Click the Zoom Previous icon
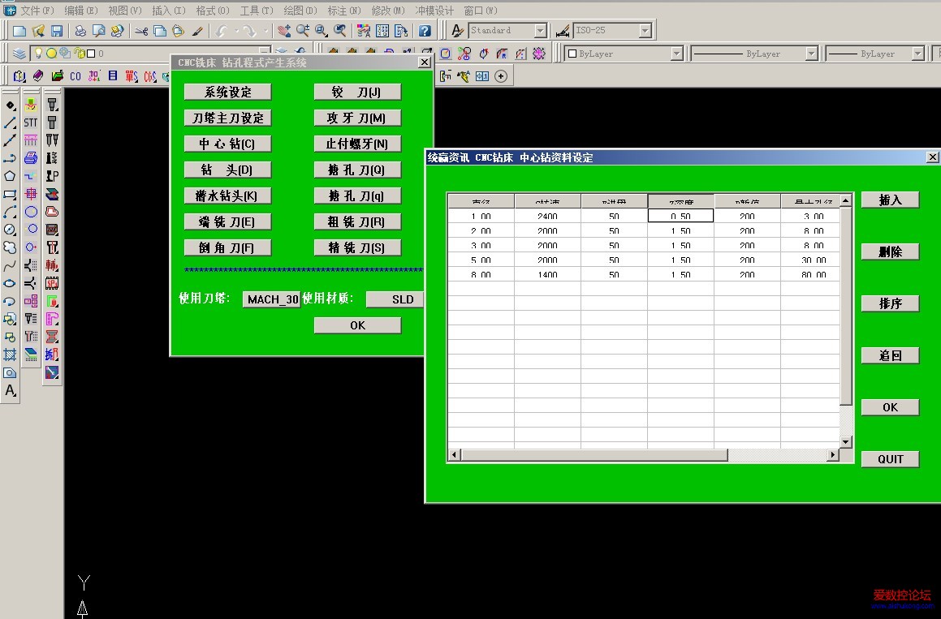Image resolution: width=941 pixels, height=619 pixels. 340,31
